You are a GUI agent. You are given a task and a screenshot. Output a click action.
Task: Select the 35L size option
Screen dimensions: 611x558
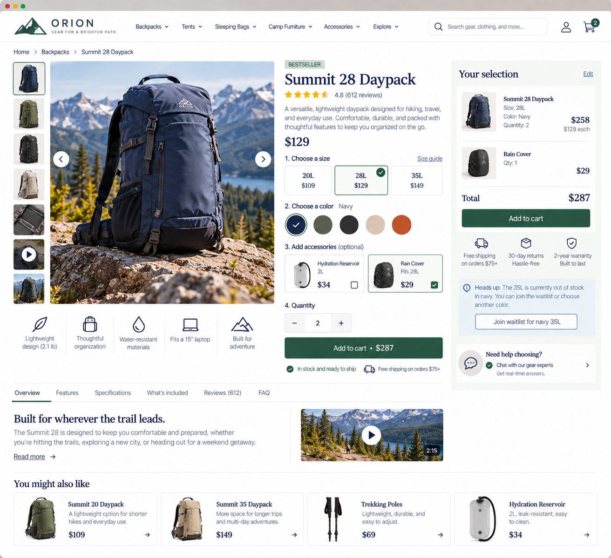(417, 180)
